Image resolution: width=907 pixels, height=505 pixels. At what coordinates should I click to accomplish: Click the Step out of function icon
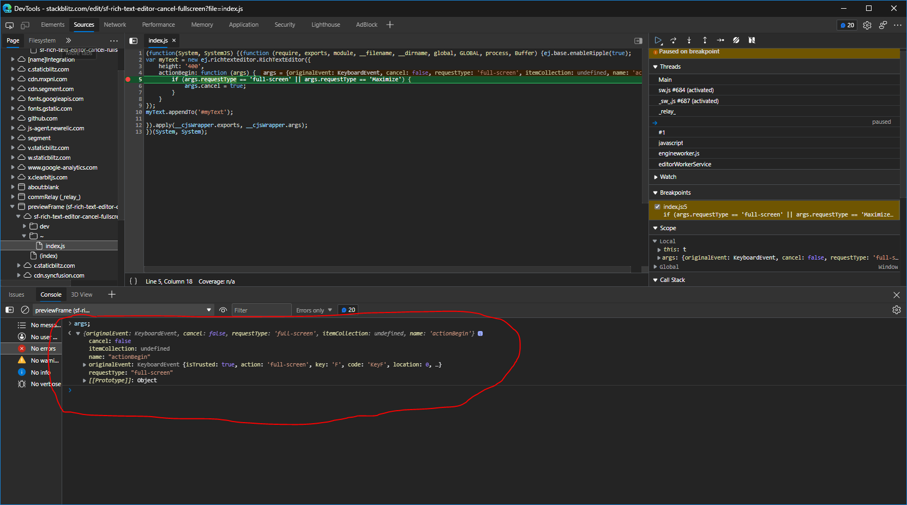tap(705, 40)
